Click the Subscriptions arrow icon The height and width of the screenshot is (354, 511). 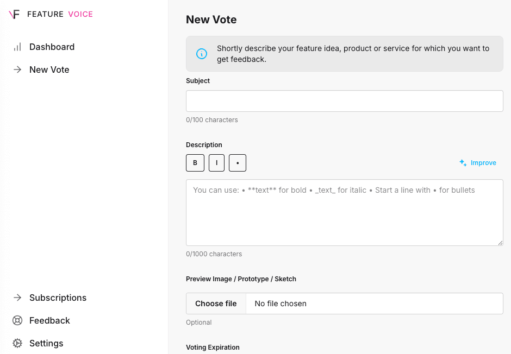tap(17, 298)
